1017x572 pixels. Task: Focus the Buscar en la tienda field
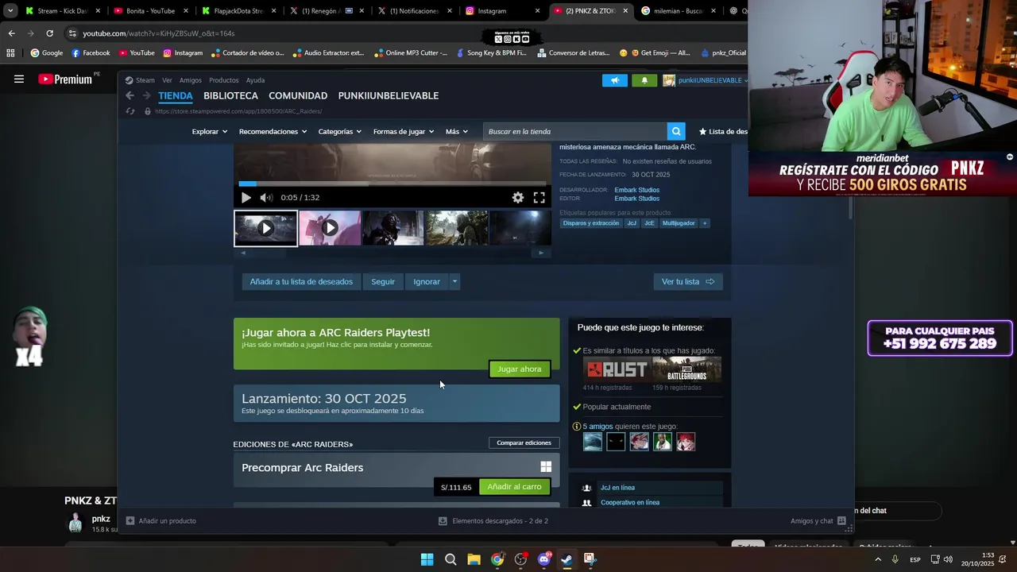(x=575, y=132)
